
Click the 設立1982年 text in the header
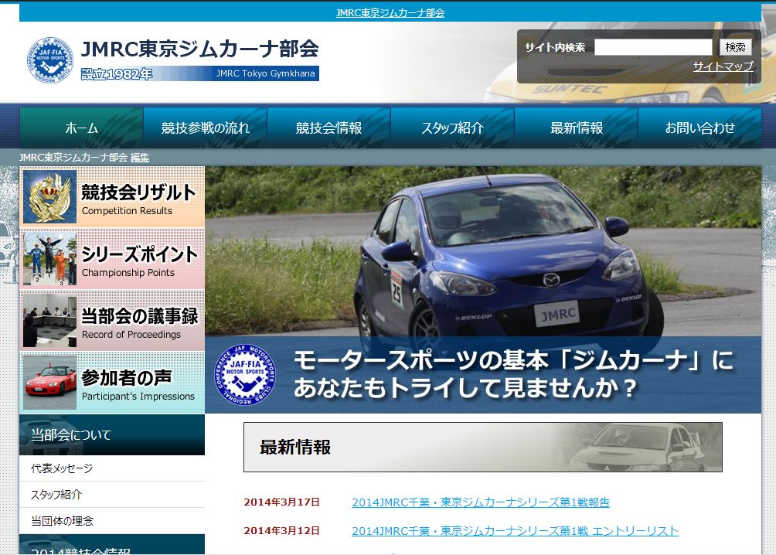coord(117,73)
